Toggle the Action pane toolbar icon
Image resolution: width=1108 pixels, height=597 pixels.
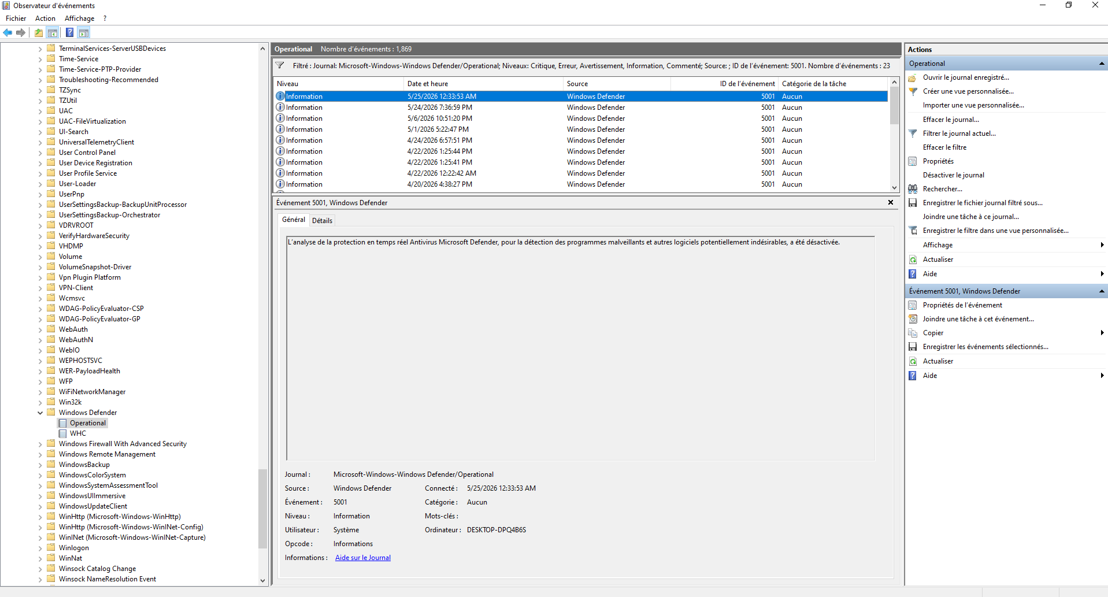(x=84, y=32)
